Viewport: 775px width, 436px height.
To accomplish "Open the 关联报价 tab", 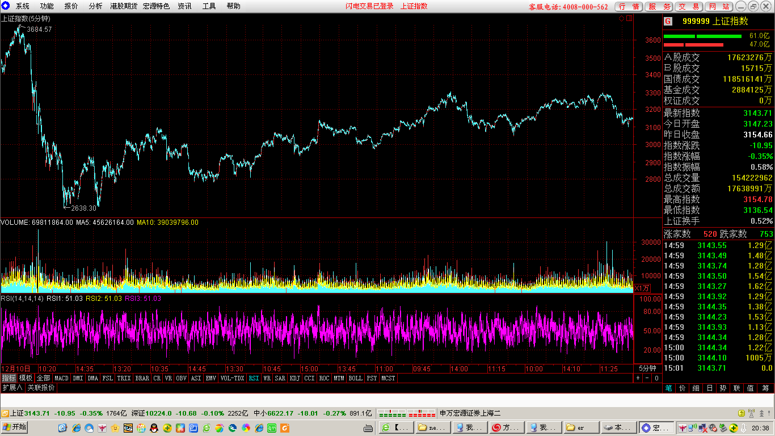I will click(41, 388).
